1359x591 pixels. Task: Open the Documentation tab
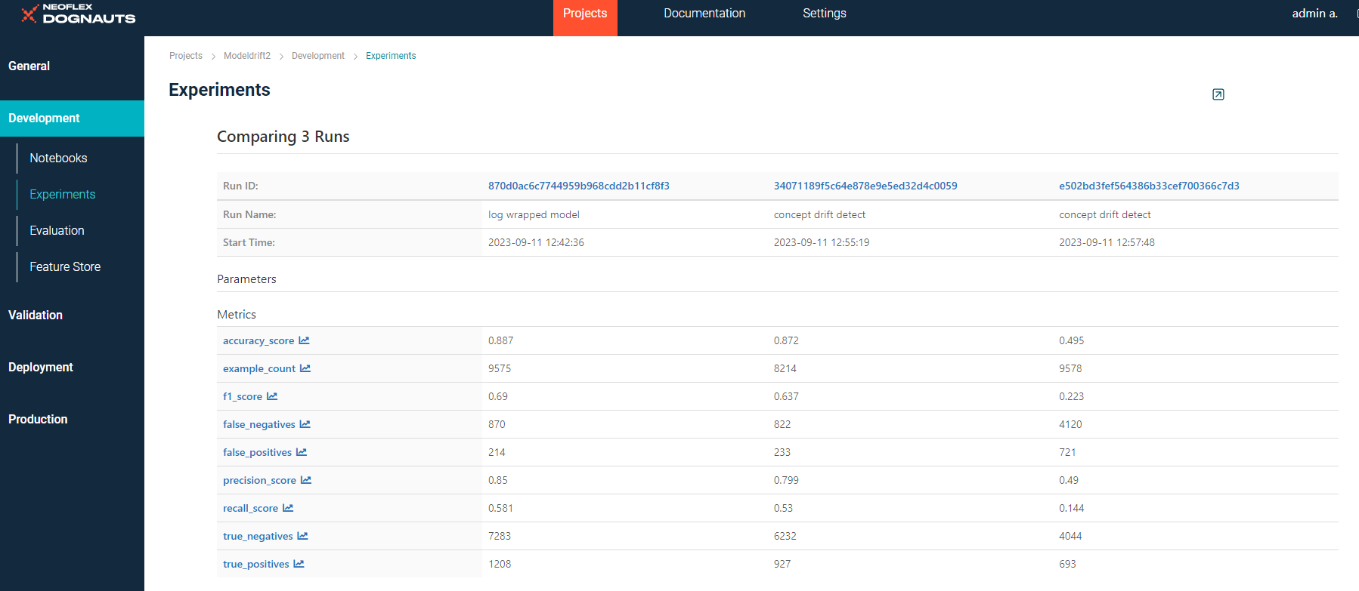tap(704, 14)
